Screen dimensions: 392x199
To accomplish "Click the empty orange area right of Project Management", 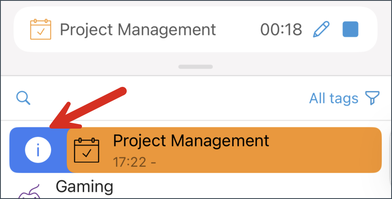I will click(x=325, y=150).
